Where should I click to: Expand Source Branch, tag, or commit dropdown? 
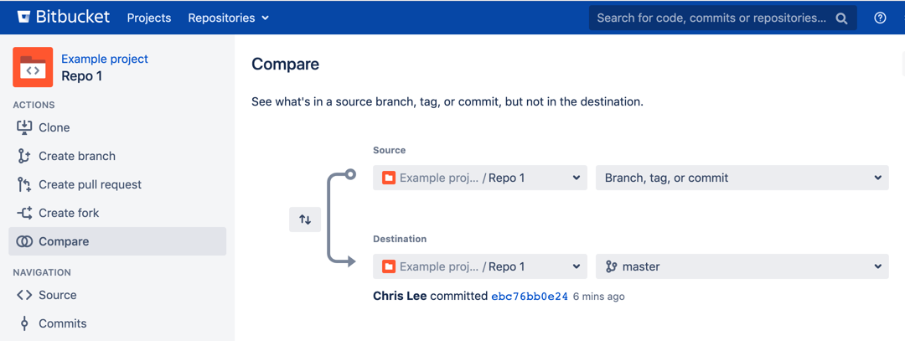742,178
